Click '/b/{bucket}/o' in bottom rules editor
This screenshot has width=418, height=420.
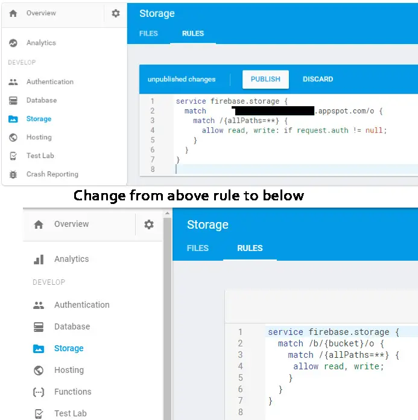point(341,343)
